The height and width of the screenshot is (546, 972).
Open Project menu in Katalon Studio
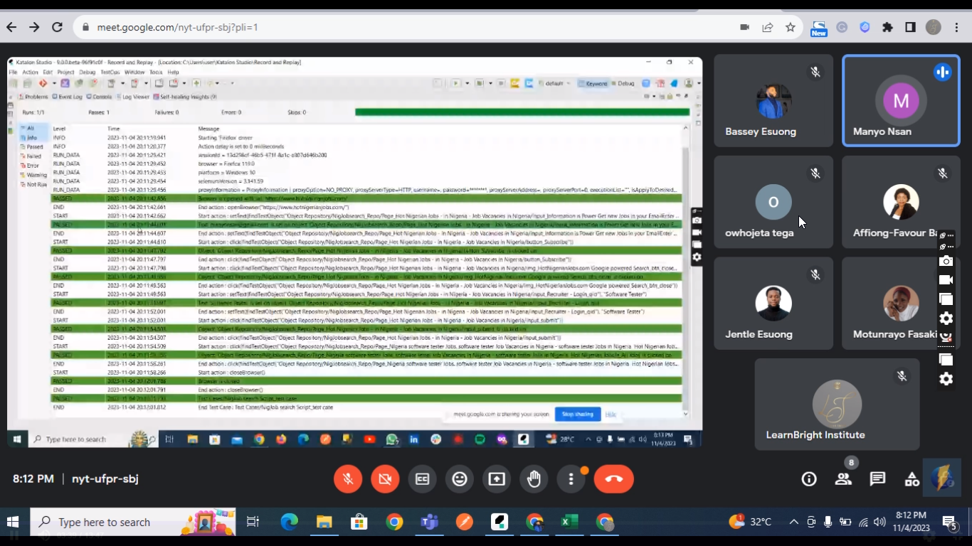pos(65,73)
